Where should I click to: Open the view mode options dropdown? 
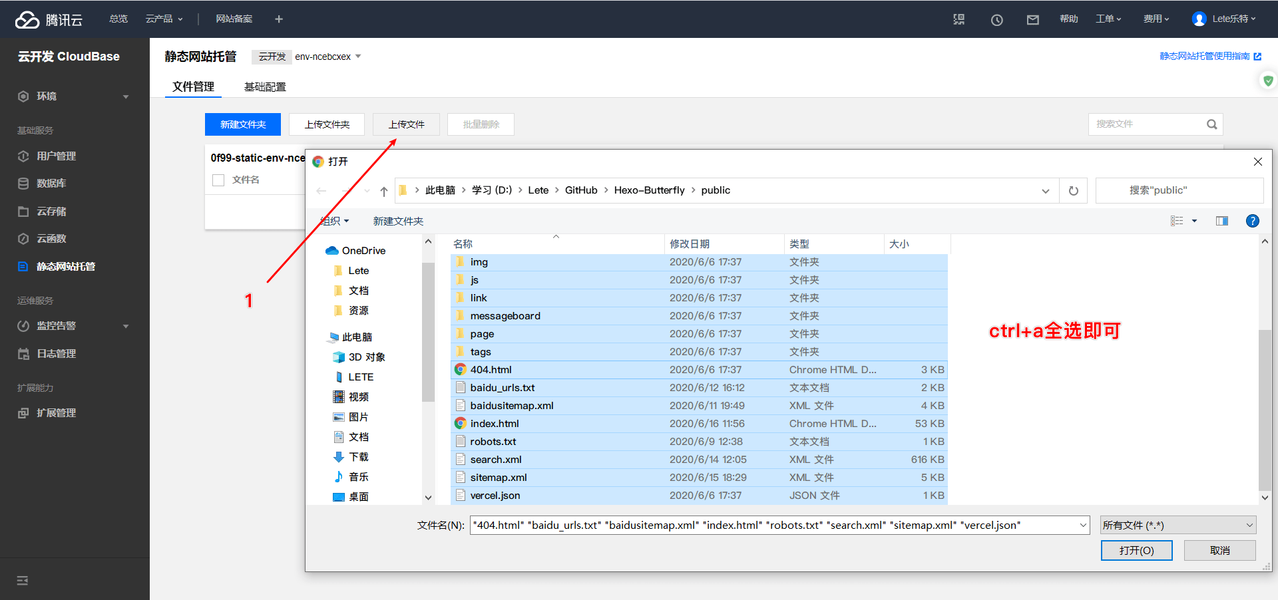coord(1194,221)
